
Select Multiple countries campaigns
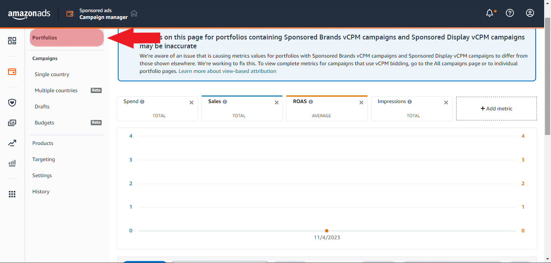click(56, 91)
